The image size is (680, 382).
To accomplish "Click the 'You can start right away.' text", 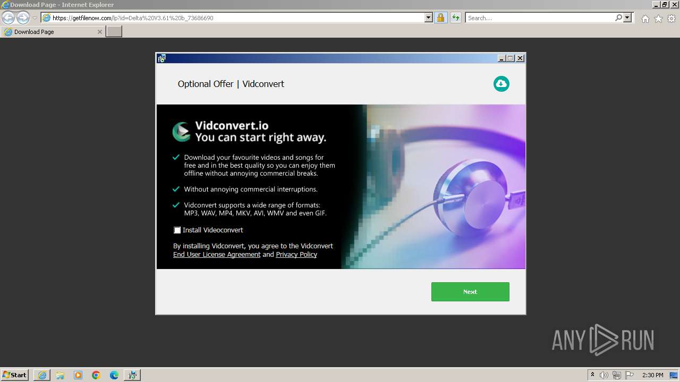I will coord(260,138).
